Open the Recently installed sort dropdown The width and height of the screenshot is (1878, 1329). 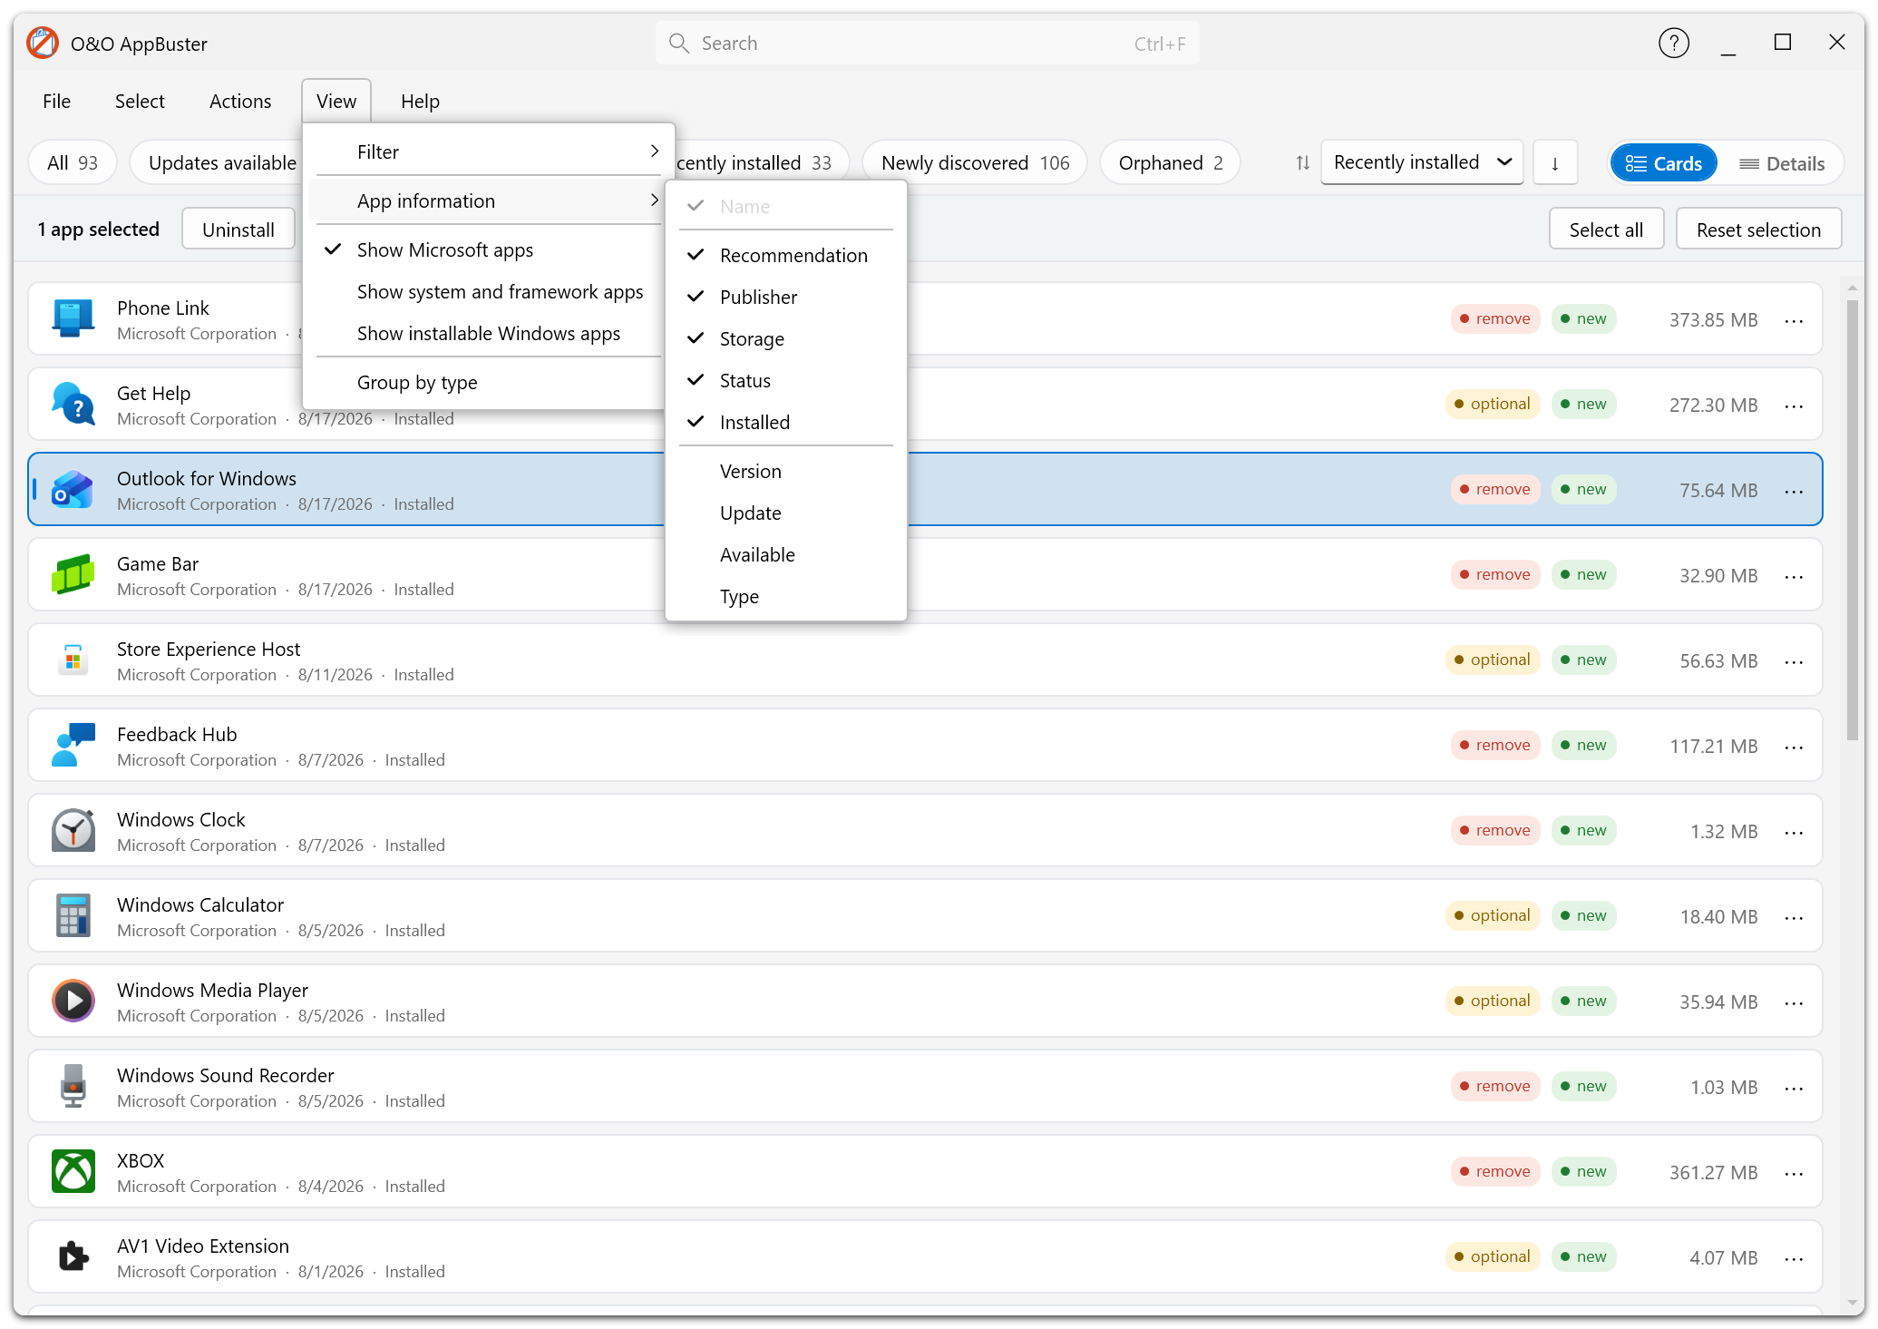coord(1422,162)
